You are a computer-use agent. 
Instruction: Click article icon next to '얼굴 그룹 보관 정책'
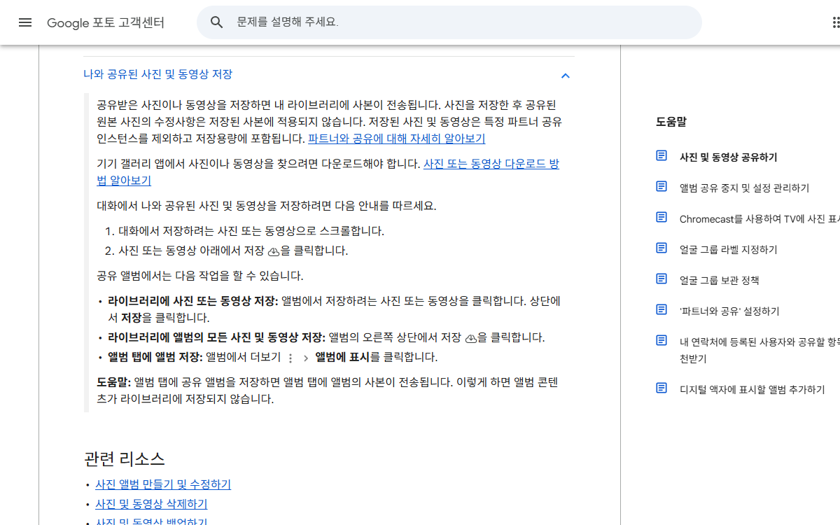661,279
